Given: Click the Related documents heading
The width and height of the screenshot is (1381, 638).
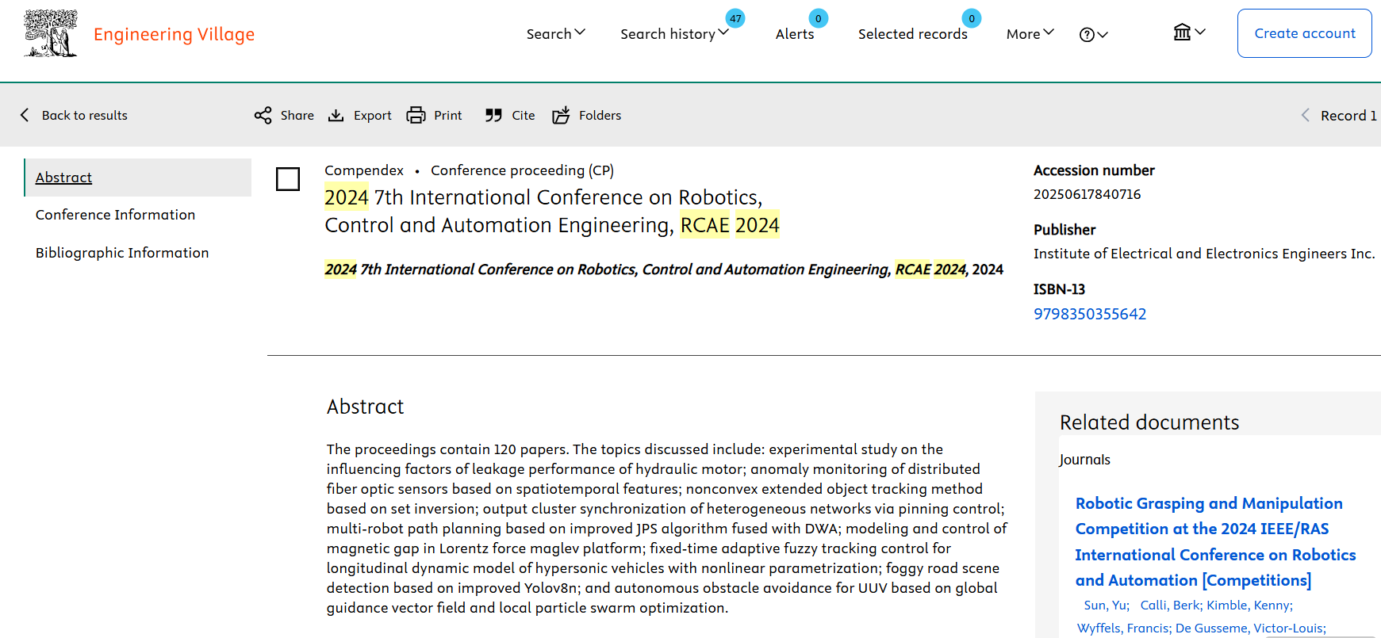Looking at the screenshot, I should [1149, 422].
